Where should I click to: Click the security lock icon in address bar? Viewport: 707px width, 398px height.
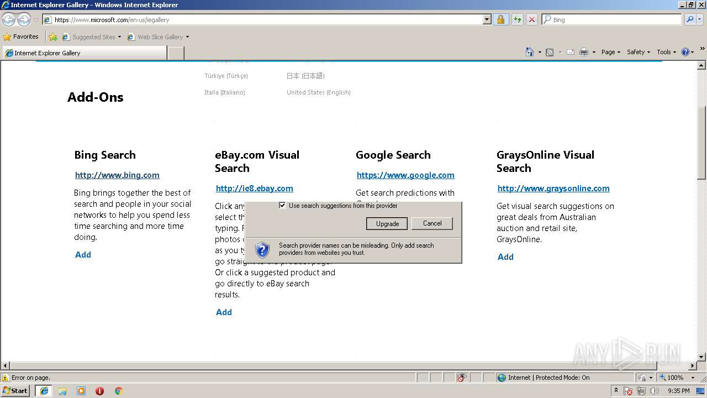[500, 19]
